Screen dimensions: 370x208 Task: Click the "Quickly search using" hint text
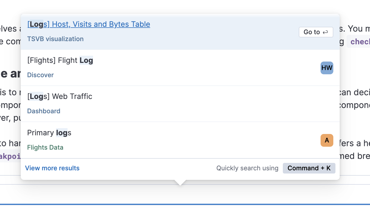click(247, 168)
